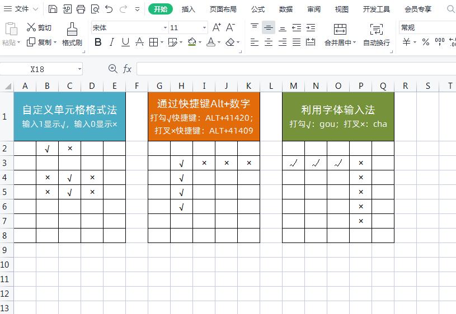This screenshot has height=314, width=456.
Task: Switch to the 会员专享 tab
Action: click(x=418, y=9)
